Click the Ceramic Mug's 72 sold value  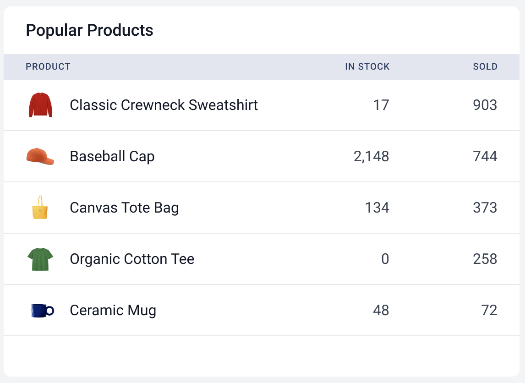[x=489, y=310]
